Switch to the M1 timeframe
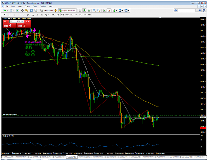This screenshot has width=208, height=160. pyautogui.click(x=53, y=15)
